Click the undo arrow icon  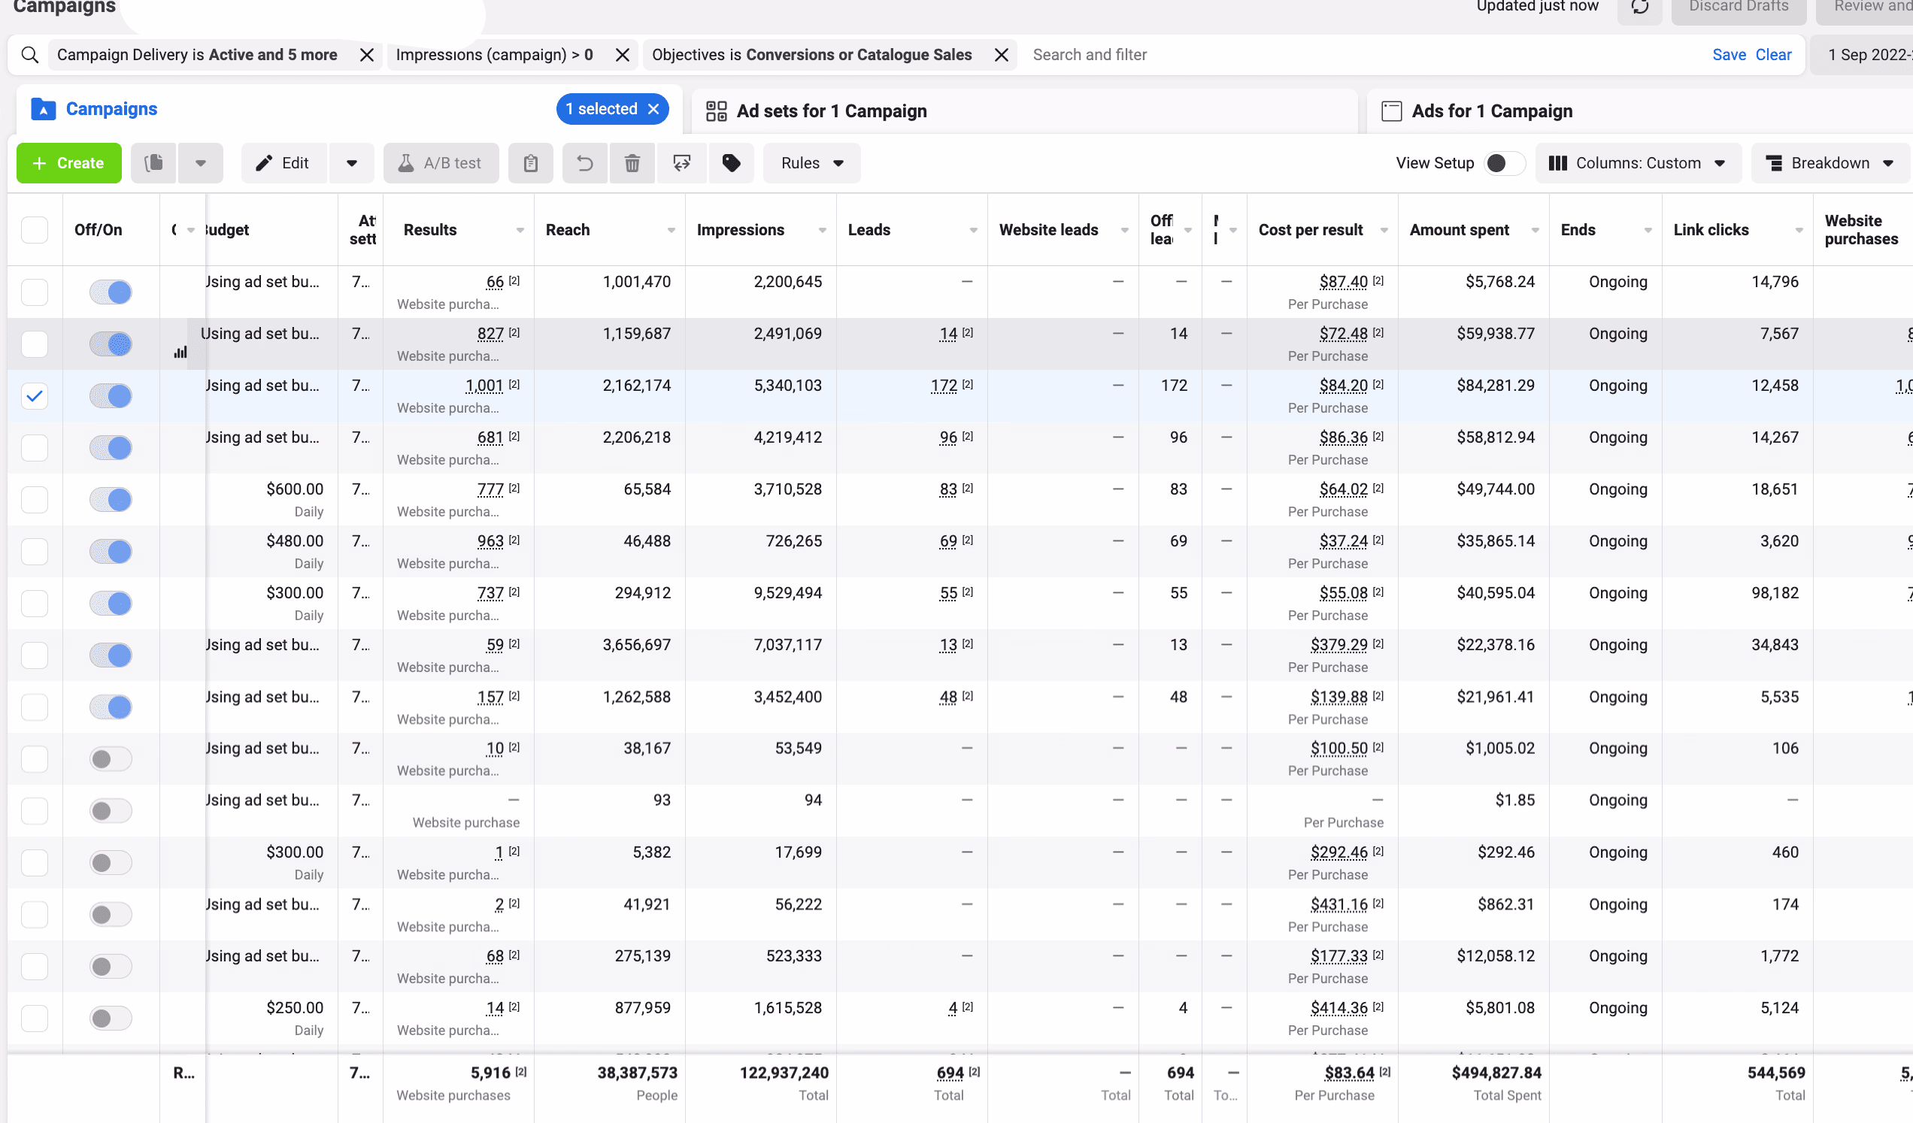pyautogui.click(x=584, y=163)
